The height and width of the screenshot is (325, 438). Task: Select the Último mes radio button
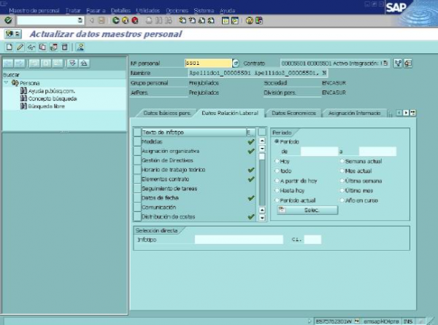tap(342, 190)
